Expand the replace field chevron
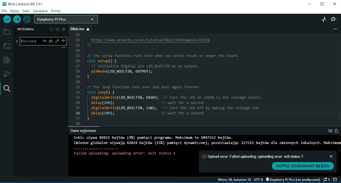 tap(17, 41)
